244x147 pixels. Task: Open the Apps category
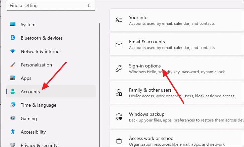(51, 78)
